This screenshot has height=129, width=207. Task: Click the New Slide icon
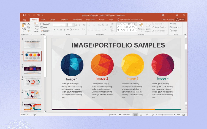coord(37,25)
